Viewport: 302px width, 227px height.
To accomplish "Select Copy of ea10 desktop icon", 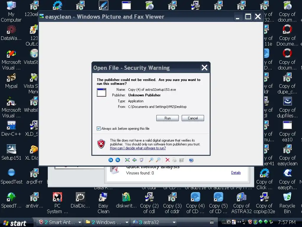I will [x=287, y=131].
